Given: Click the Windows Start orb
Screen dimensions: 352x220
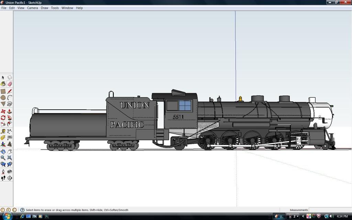Looking at the screenshot, I should click(7, 216).
